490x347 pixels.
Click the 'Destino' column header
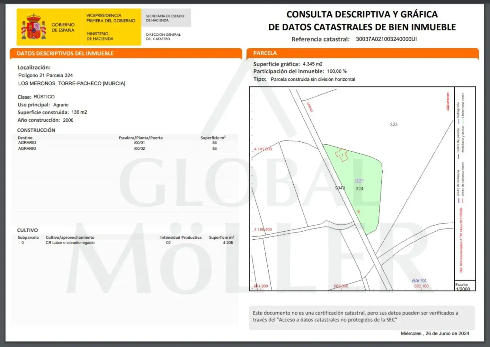pyautogui.click(x=25, y=138)
